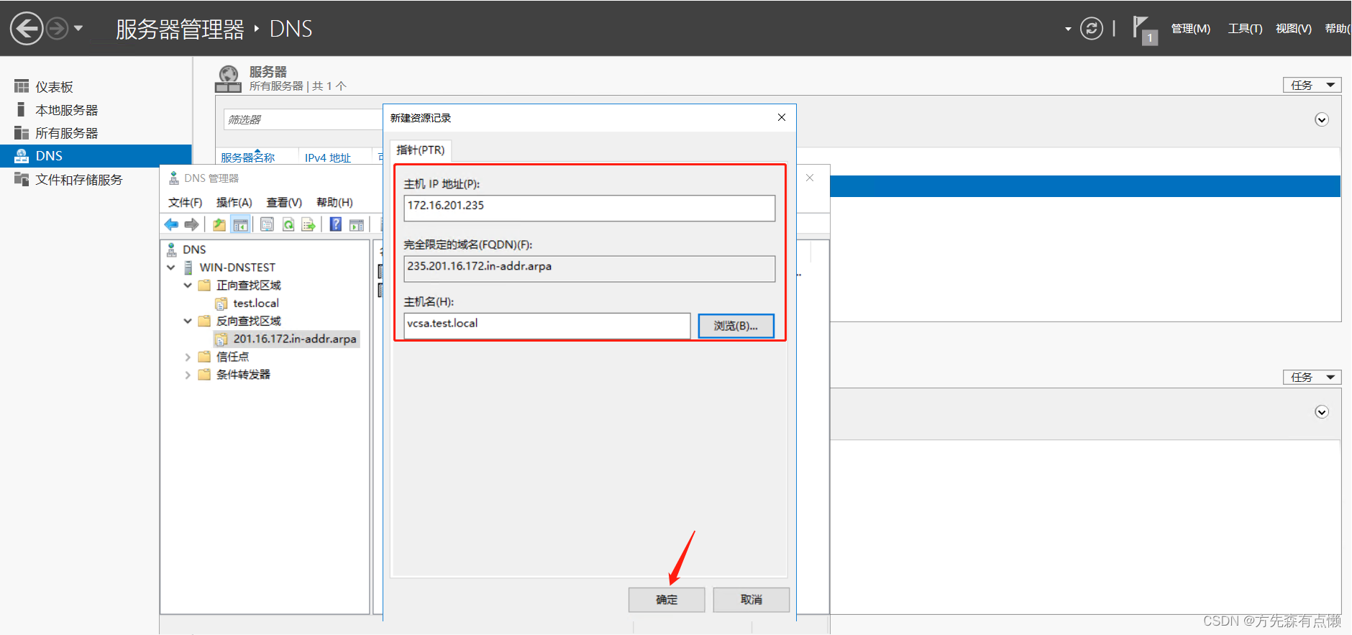This screenshot has height=635, width=1352.
Task: Select the 指针(PTR) tab
Action: (421, 150)
